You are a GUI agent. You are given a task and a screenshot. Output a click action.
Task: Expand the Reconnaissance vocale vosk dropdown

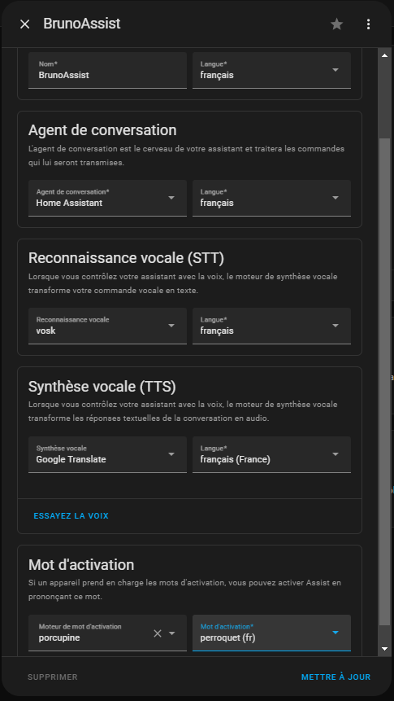[107, 326]
